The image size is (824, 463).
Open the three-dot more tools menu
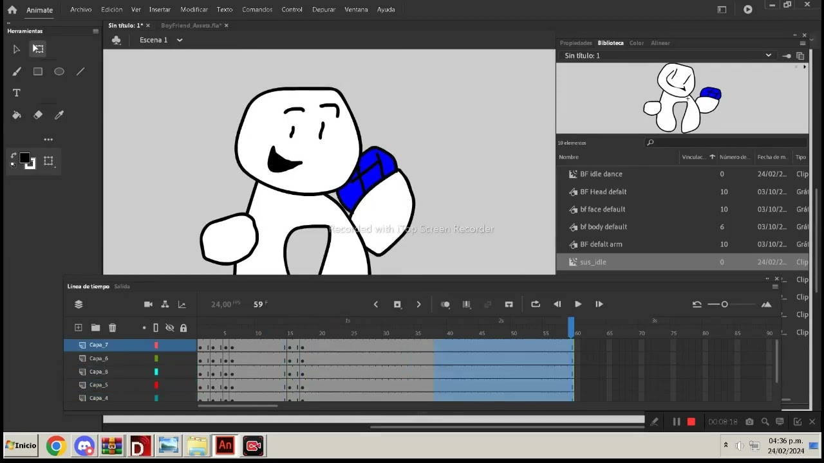point(48,140)
